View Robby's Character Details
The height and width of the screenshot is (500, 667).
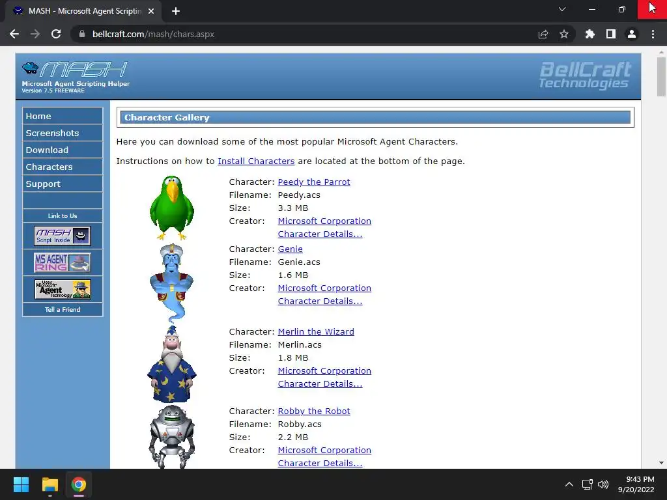320,464
